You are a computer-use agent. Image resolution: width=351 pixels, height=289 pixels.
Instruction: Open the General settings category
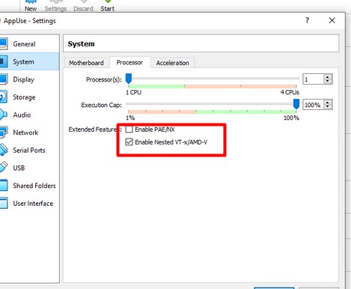point(29,44)
